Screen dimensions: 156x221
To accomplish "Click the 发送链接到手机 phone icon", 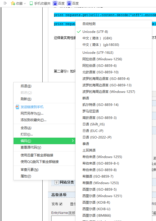I will [x=17, y=107].
